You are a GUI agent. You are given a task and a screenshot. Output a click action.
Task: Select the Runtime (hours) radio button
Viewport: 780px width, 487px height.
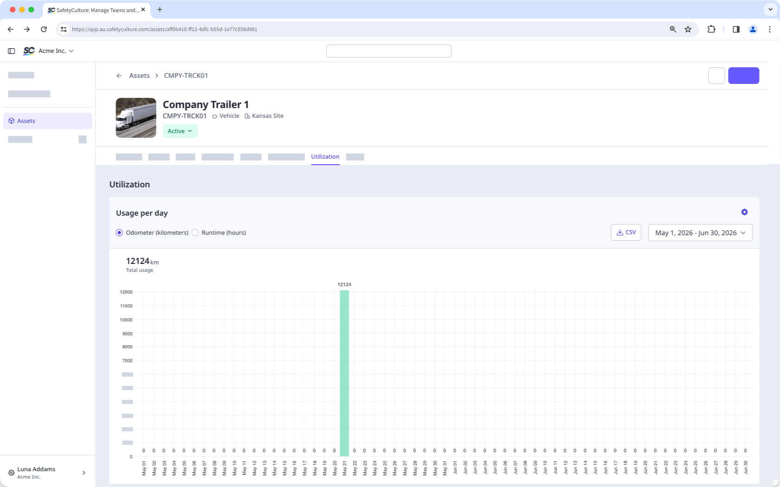(x=195, y=233)
